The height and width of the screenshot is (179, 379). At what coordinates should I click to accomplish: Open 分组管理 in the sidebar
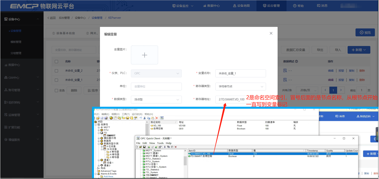tap(16, 53)
